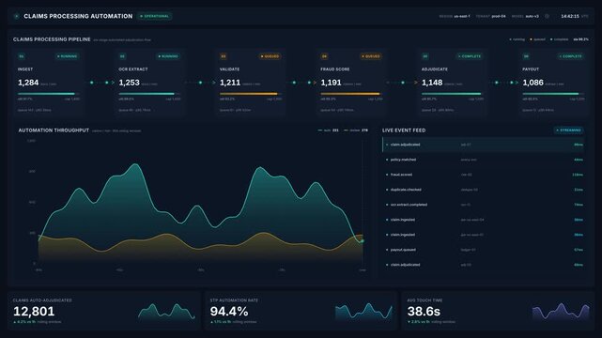The width and height of the screenshot is (602, 338).
Task: Click the flow arrow pointing into OCR Extract
Action: (113, 83)
